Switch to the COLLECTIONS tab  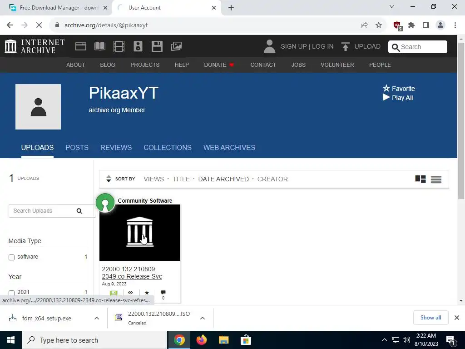click(x=168, y=148)
